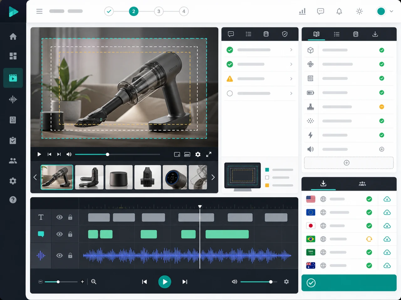Open the user avatar dropdown
The image size is (401, 300).
(x=385, y=11)
